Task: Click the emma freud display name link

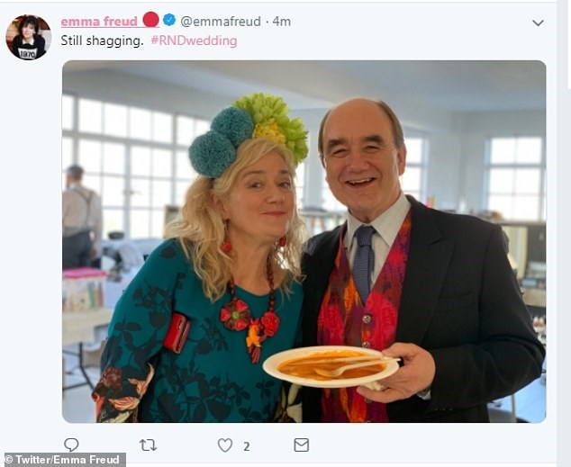Action: [99, 22]
